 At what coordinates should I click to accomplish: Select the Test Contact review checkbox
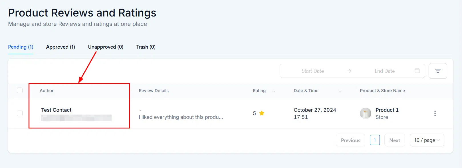coord(20,113)
